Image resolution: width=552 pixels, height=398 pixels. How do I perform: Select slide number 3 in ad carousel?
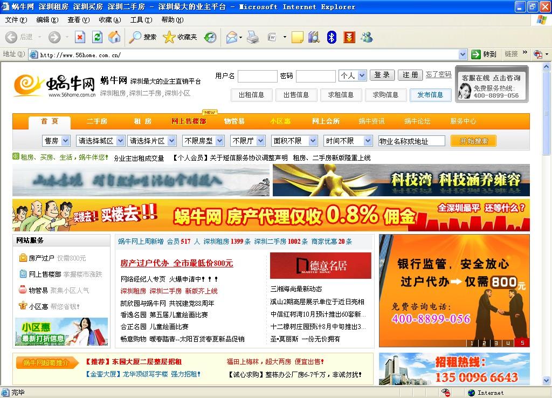(x=496, y=342)
